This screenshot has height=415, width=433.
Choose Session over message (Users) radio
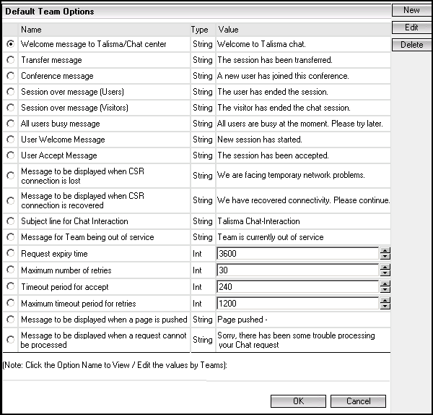click(x=11, y=92)
